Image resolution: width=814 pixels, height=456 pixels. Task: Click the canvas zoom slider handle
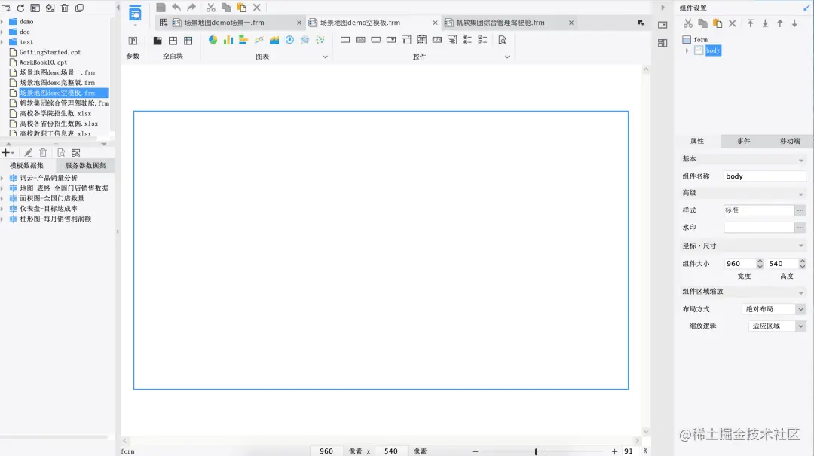coord(536,451)
